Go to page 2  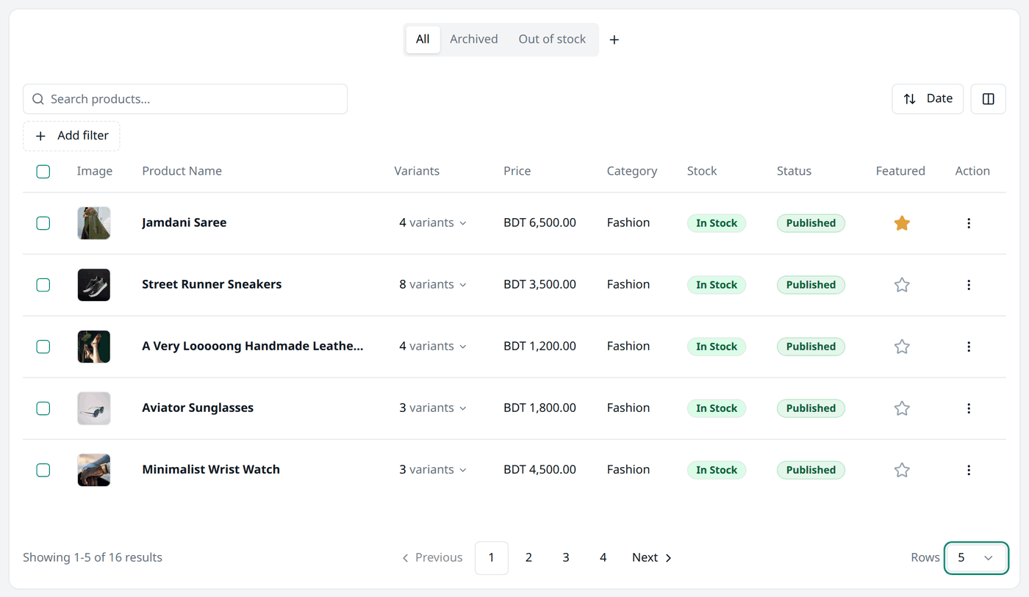528,558
